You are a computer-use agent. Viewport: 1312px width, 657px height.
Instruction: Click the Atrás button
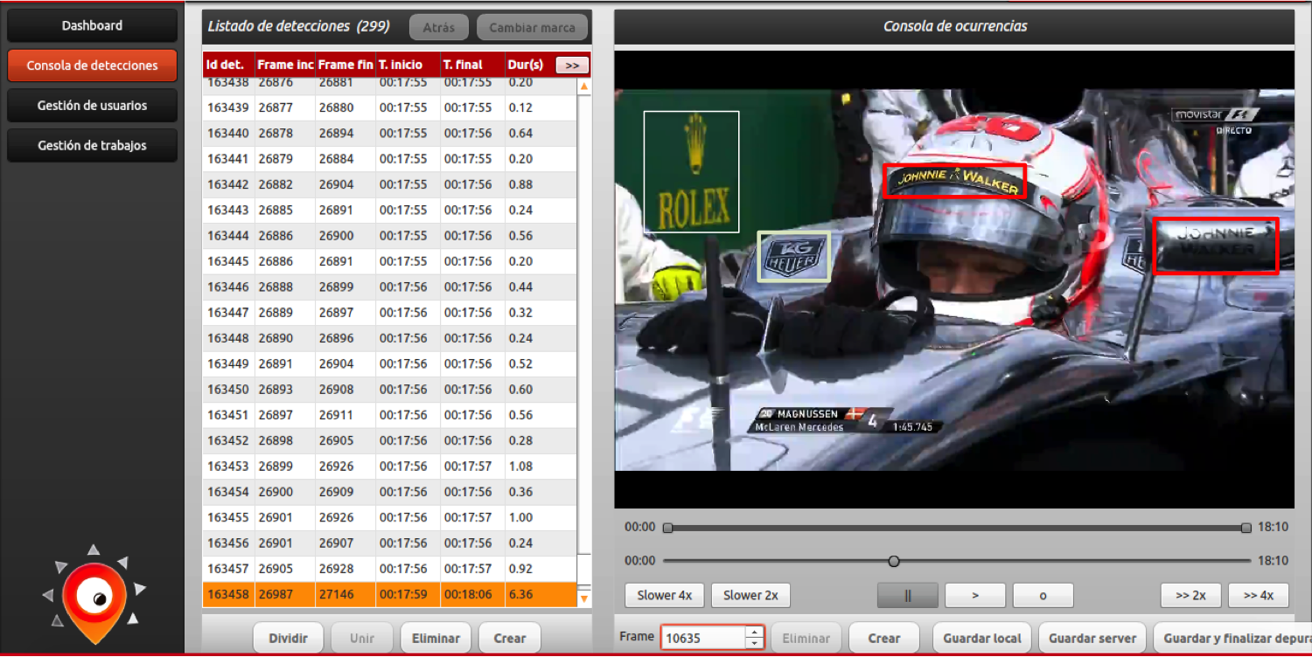tap(439, 27)
